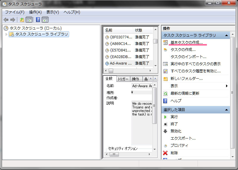Image resolution: width=238 pixels, height=170 pixels.
Task: Click the red X 削除 icon
Action: pos(165,153)
